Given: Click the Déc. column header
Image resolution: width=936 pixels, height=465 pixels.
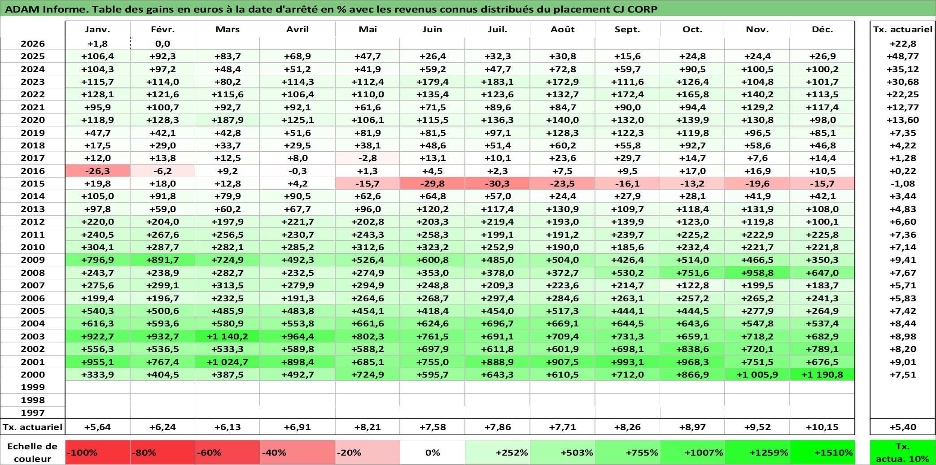Looking at the screenshot, I should tap(822, 29).
